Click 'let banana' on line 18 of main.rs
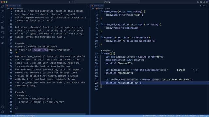 (112, 70)
